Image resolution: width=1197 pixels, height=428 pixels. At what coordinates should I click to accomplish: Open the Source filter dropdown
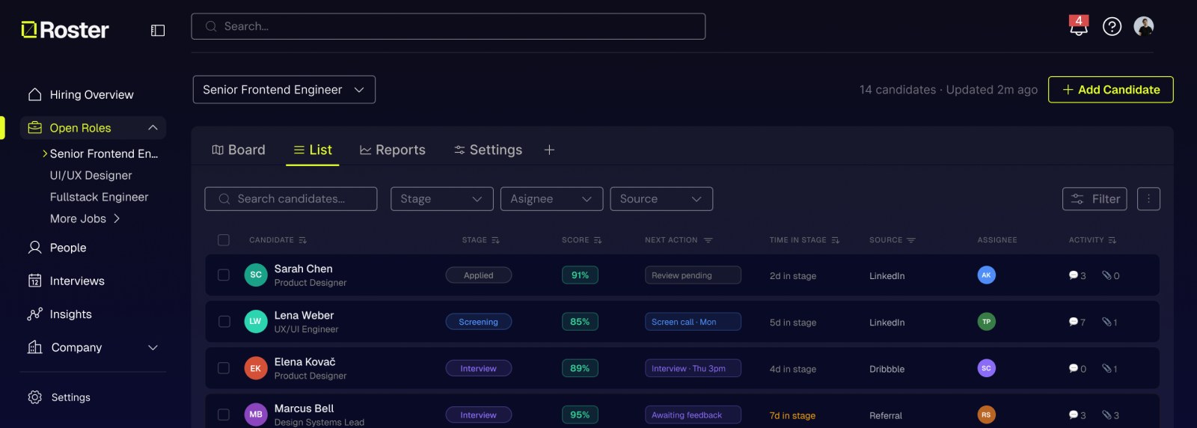pos(662,199)
